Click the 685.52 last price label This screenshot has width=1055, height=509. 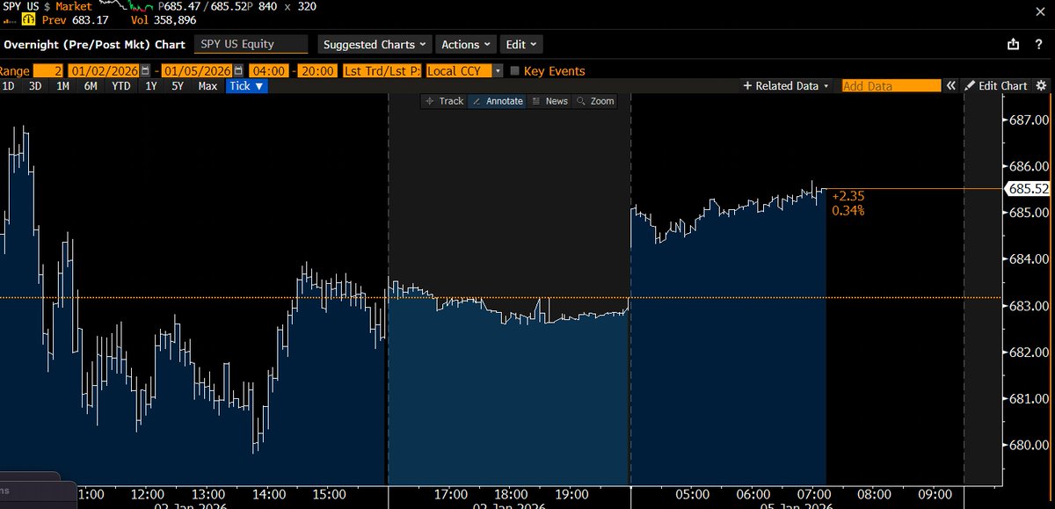[x=1030, y=188]
